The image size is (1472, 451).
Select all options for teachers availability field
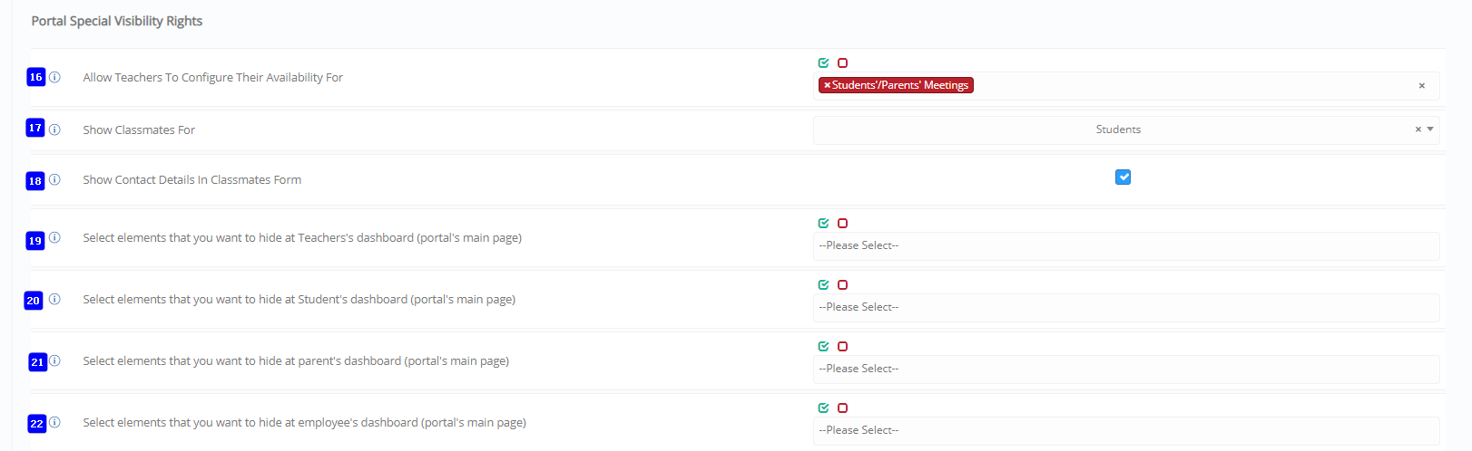823,62
